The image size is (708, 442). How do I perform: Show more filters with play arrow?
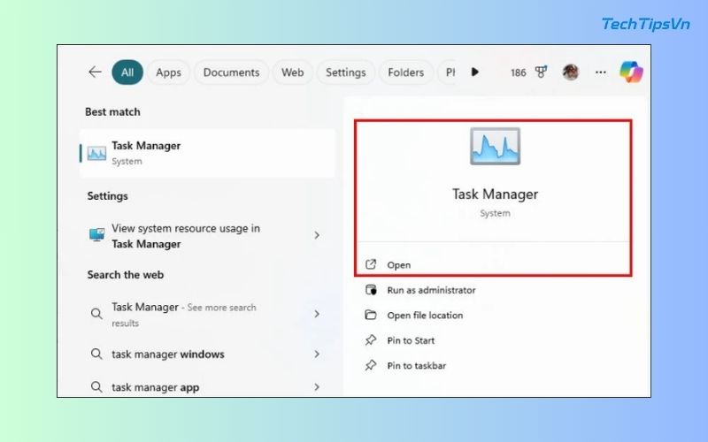[474, 72]
